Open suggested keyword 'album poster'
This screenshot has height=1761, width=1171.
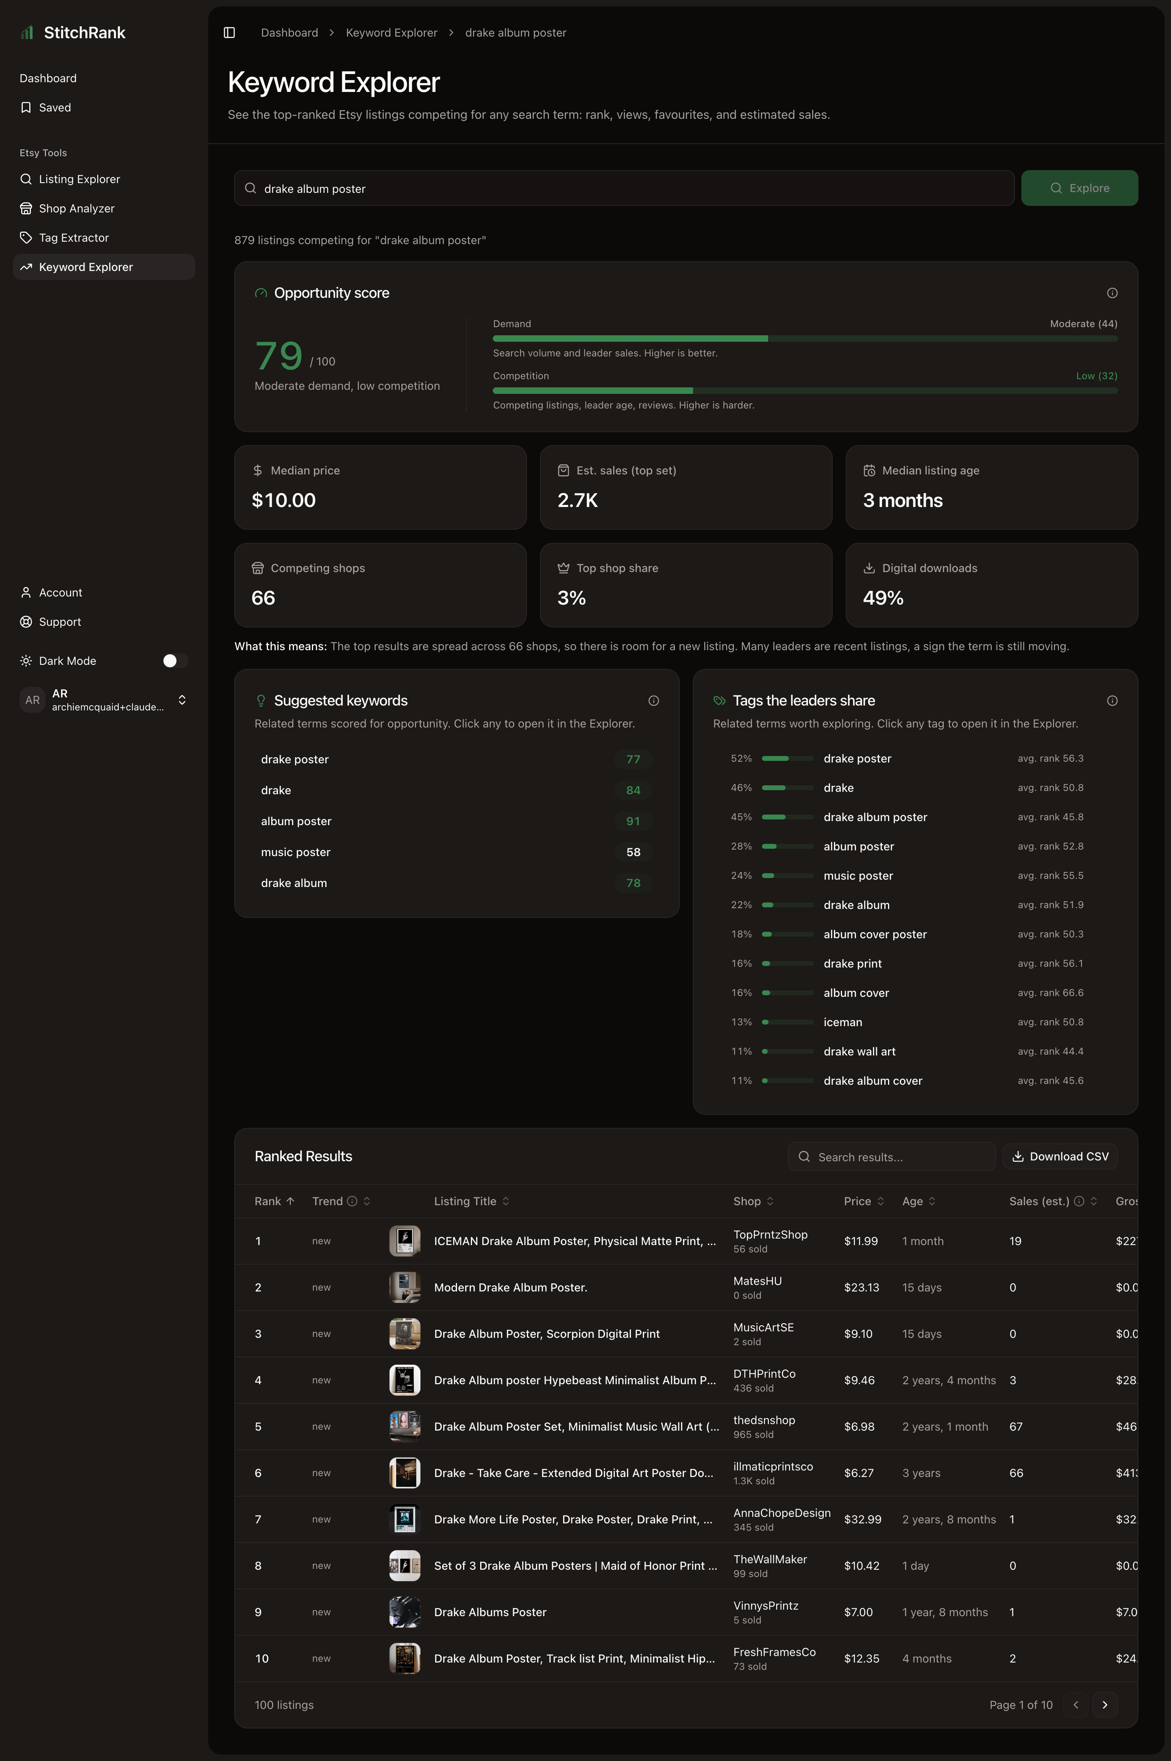456,821
